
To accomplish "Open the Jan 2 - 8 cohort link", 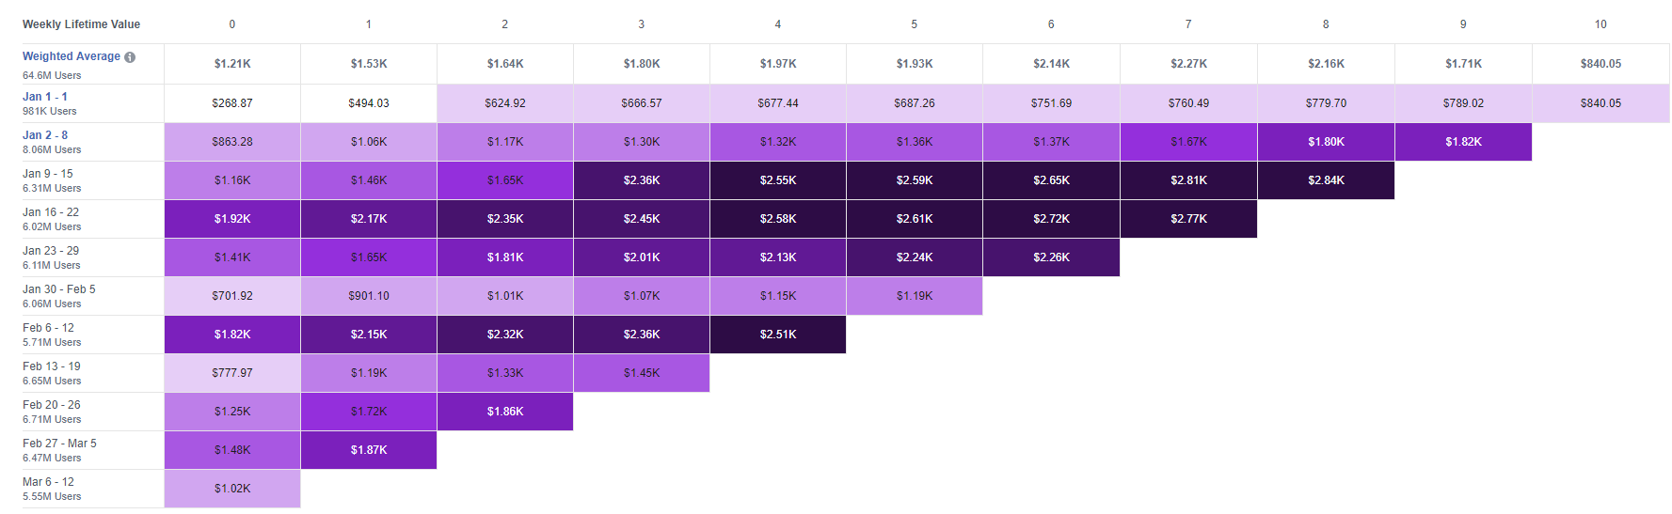I will pos(45,135).
